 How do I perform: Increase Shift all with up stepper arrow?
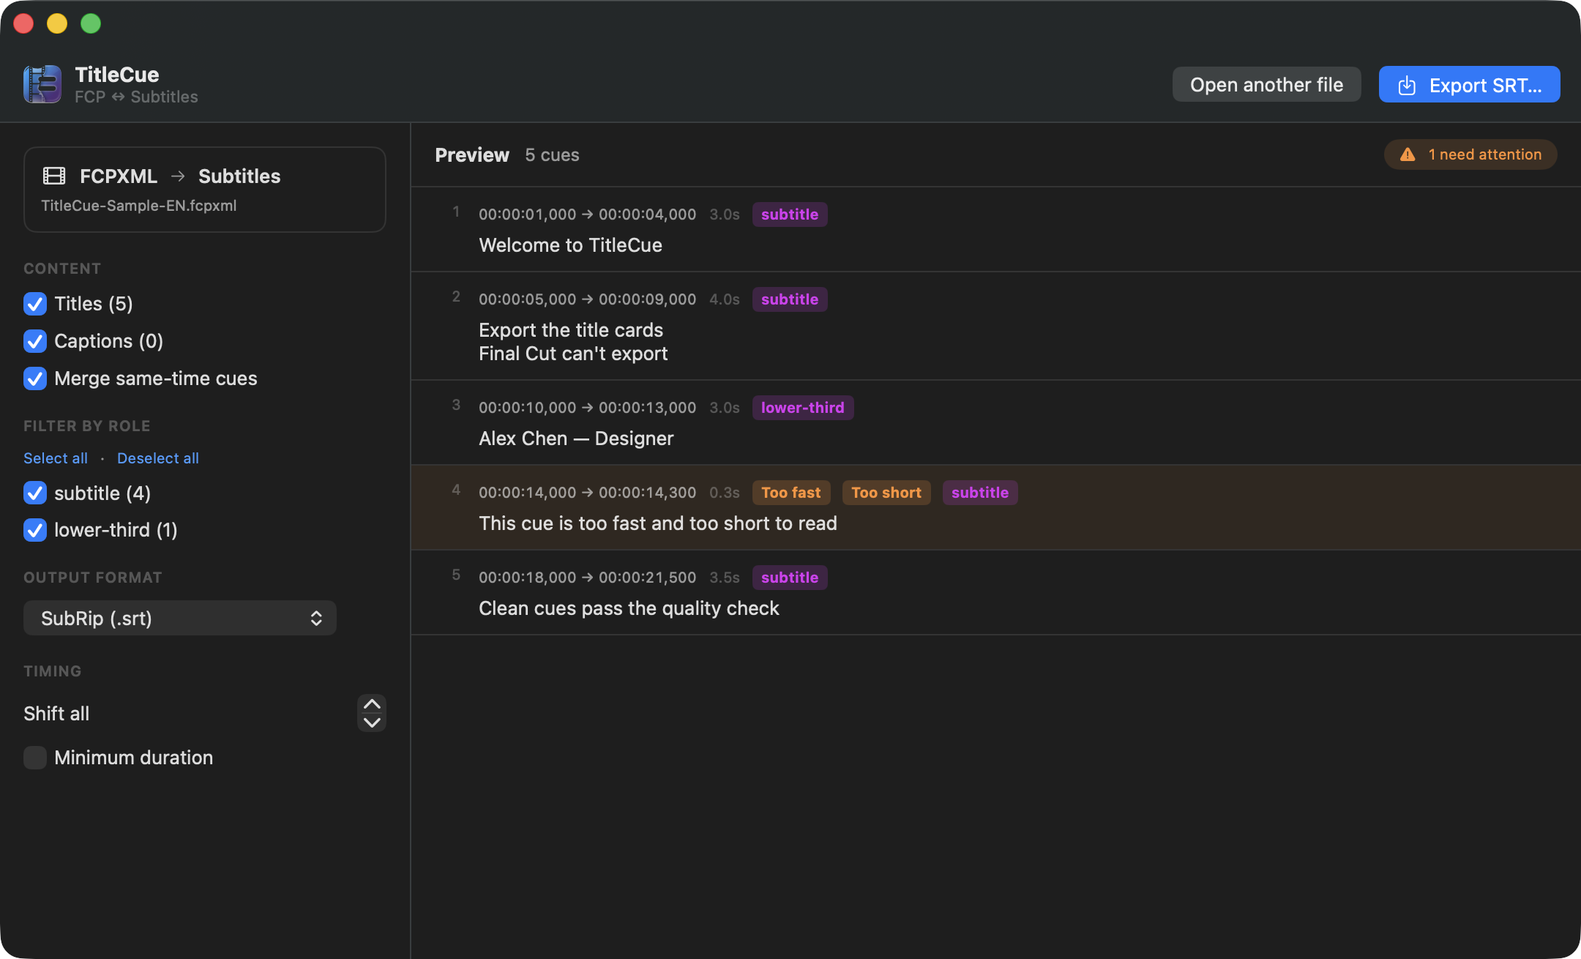pos(372,704)
